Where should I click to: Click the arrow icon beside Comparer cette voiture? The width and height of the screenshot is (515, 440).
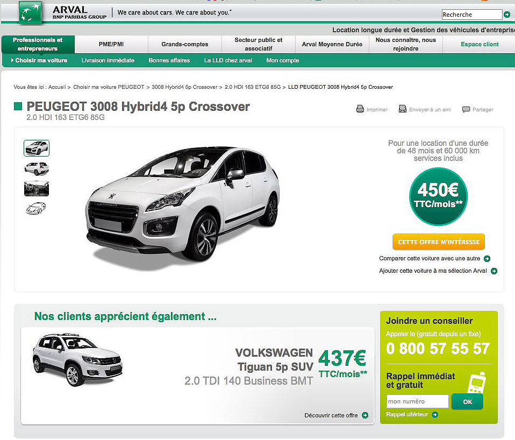487,259
